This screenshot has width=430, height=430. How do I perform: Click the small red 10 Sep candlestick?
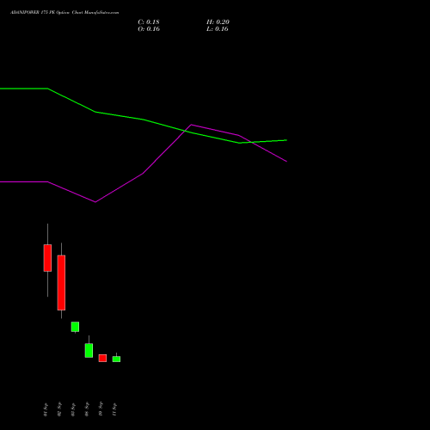[x=102, y=358]
